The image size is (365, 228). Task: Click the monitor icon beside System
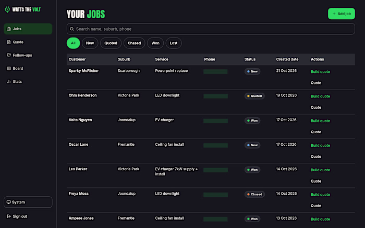[x=9, y=202]
